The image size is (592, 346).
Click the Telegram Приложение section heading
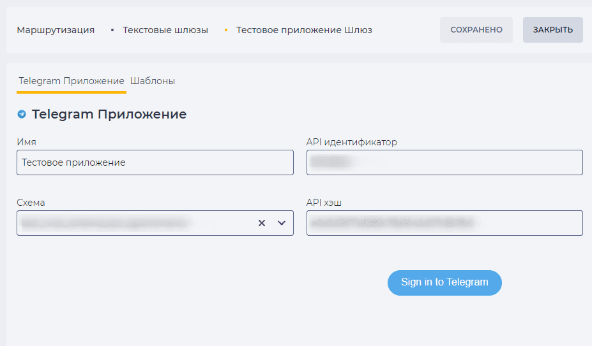(109, 114)
